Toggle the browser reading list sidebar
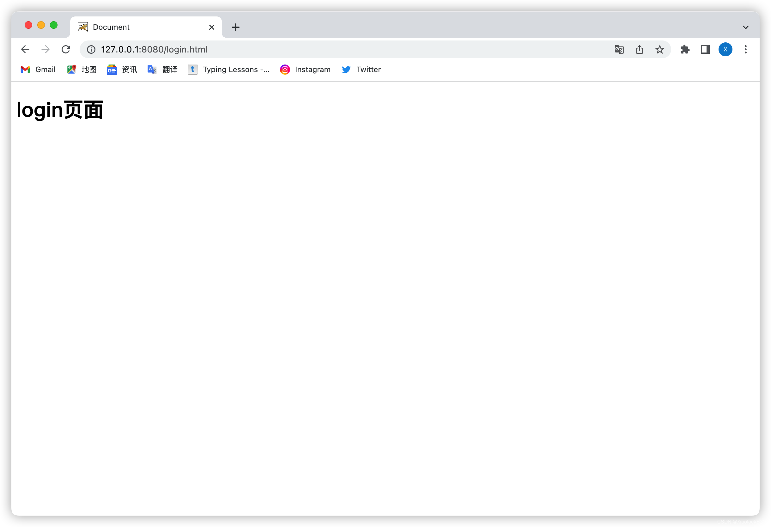 (705, 49)
